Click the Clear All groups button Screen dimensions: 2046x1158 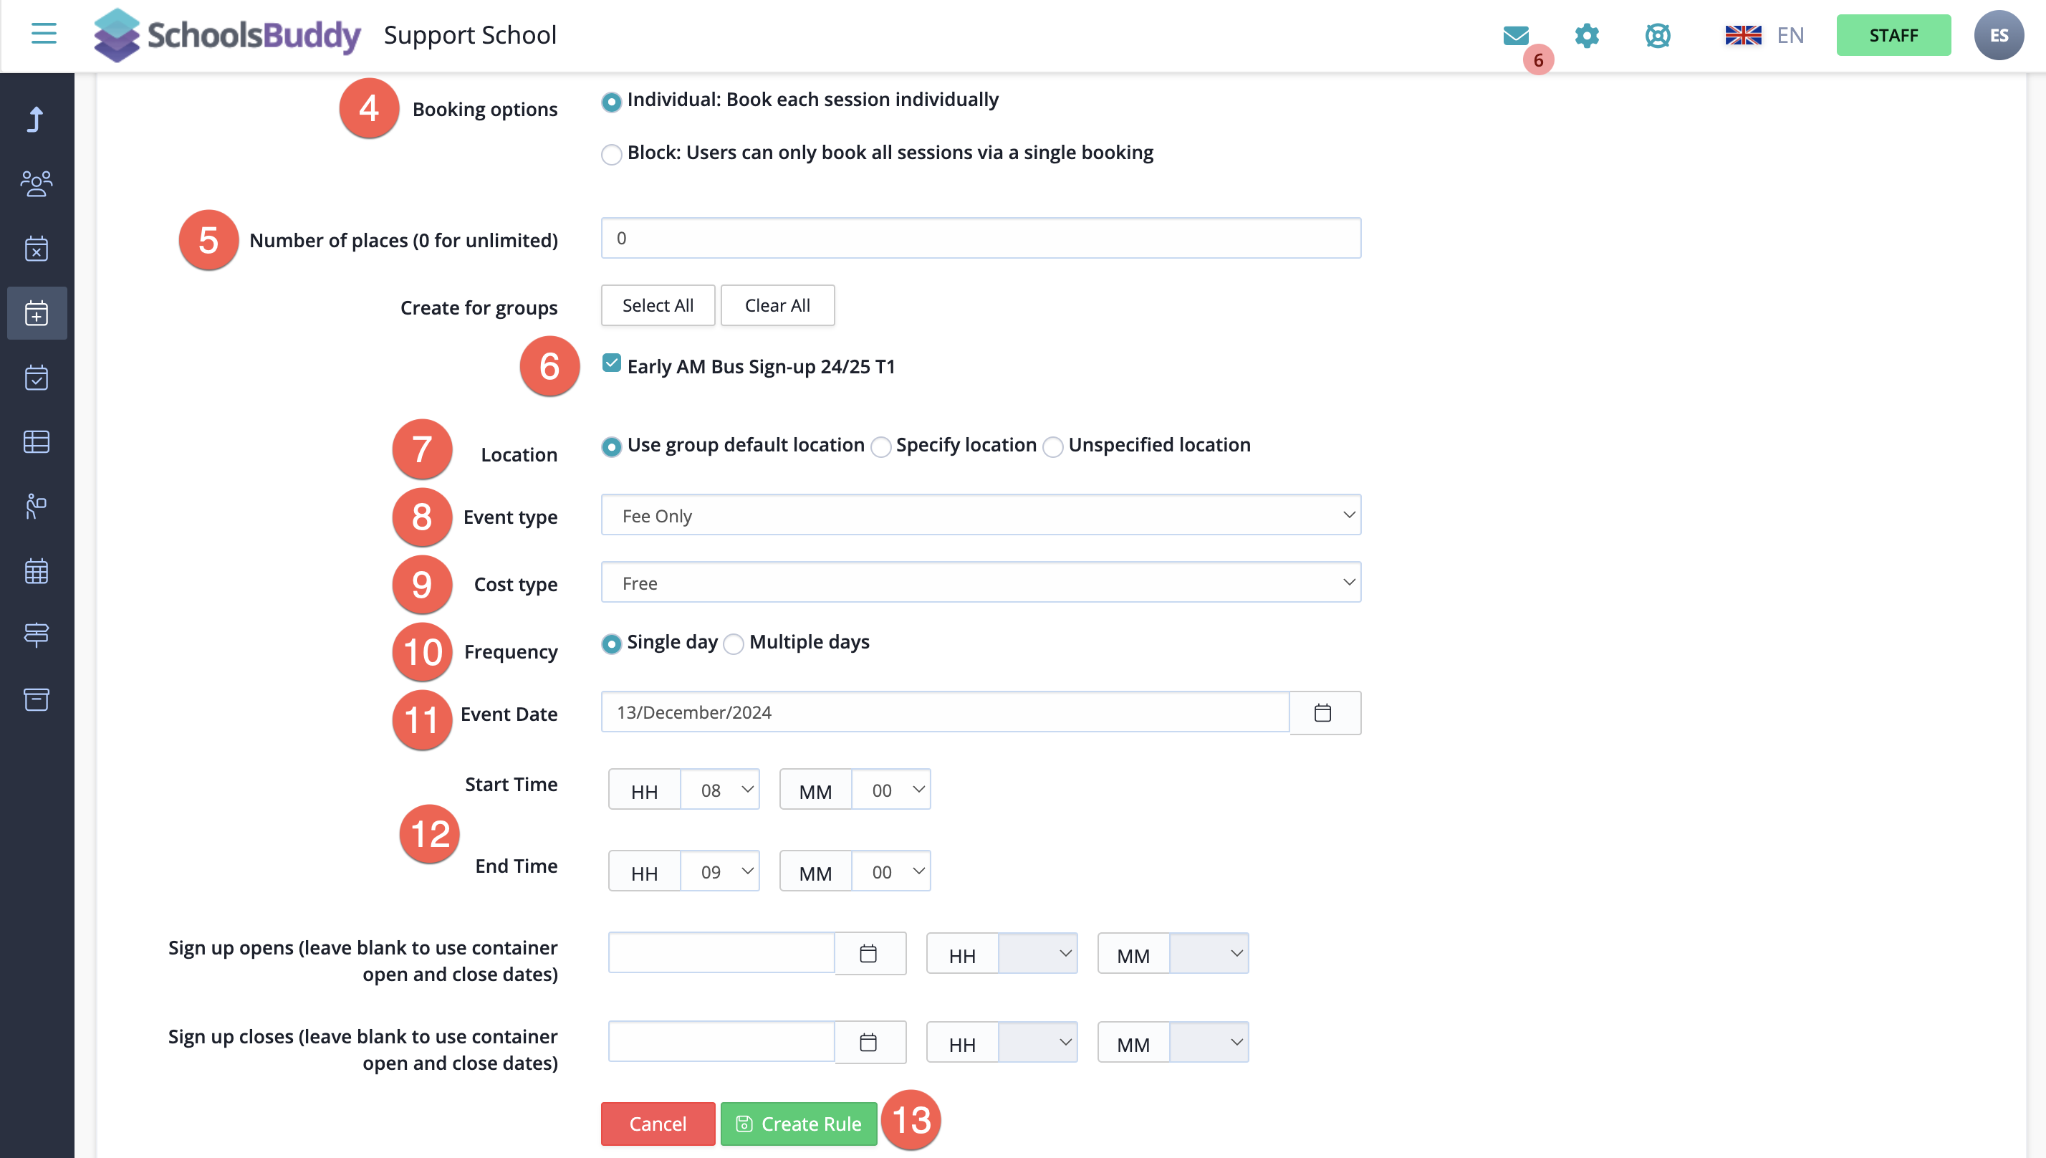[777, 305]
